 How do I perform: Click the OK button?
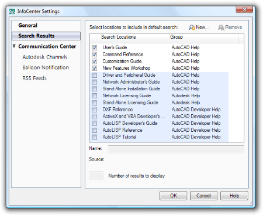point(174,196)
